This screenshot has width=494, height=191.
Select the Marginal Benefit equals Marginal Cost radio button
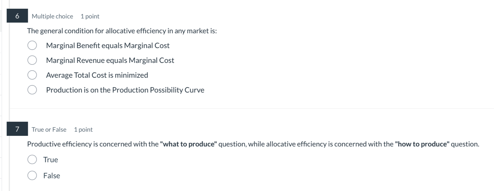[32, 45]
